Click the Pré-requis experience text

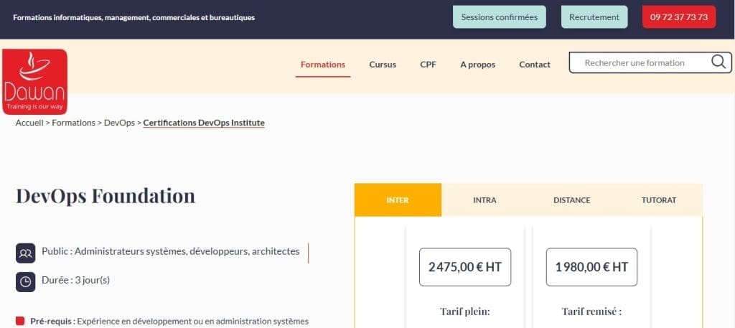click(x=169, y=322)
